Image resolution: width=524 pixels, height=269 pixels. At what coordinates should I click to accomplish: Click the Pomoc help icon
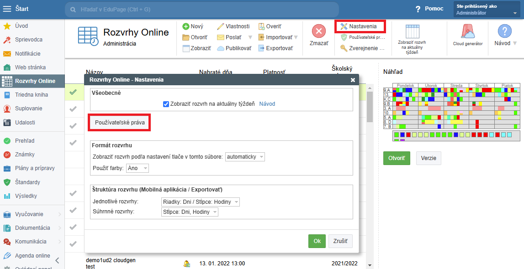point(418,10)
